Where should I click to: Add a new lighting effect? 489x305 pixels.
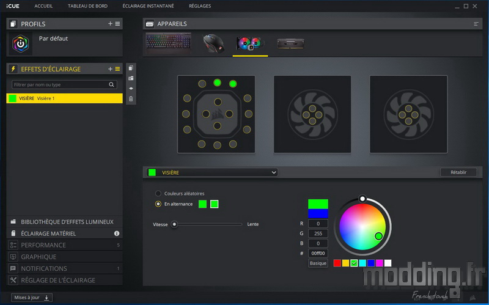point(110,69)
